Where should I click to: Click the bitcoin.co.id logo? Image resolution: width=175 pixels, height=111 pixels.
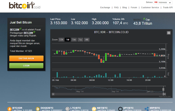coord(25,5)
